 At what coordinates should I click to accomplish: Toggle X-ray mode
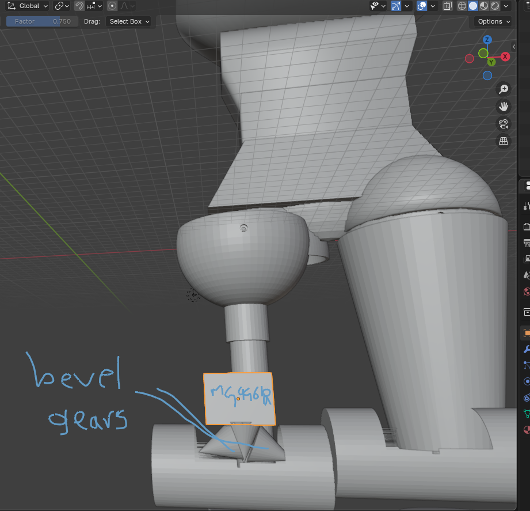click(447, 6)
